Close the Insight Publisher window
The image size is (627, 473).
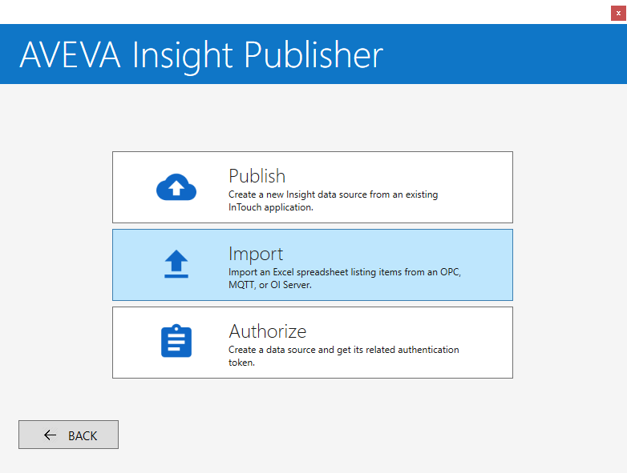tap(618, 13)
